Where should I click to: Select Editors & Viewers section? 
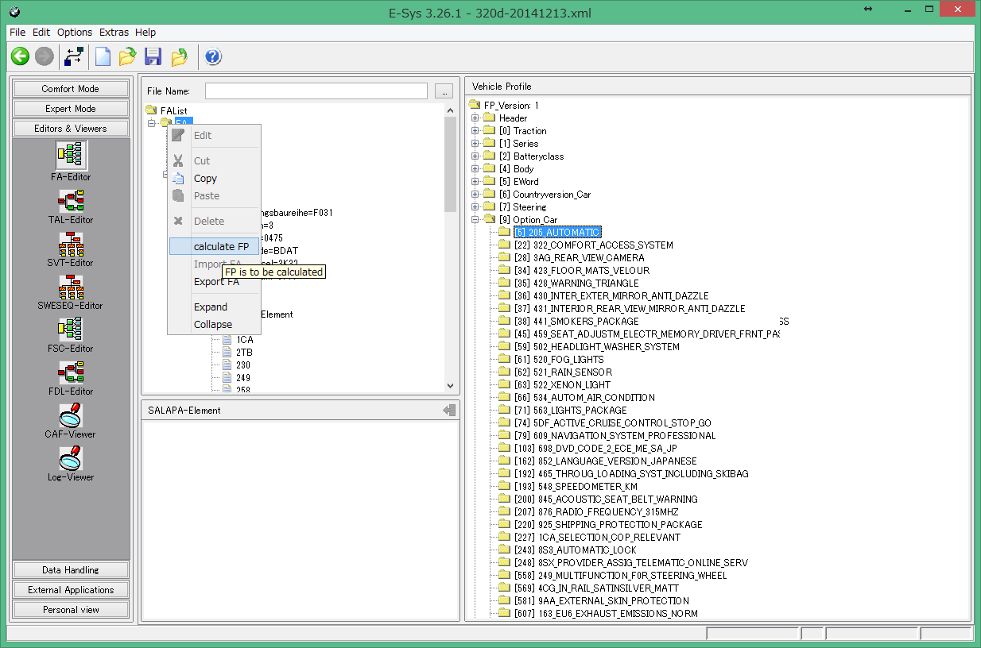coord(71,129)
